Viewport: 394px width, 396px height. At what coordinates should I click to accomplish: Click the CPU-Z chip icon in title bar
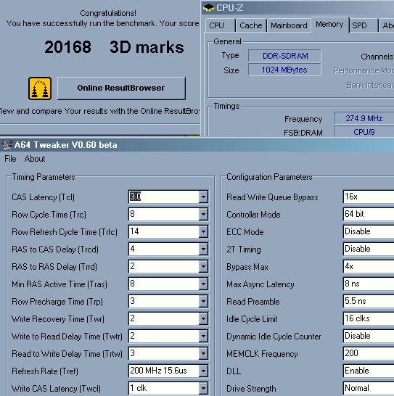tap(208, 7)
